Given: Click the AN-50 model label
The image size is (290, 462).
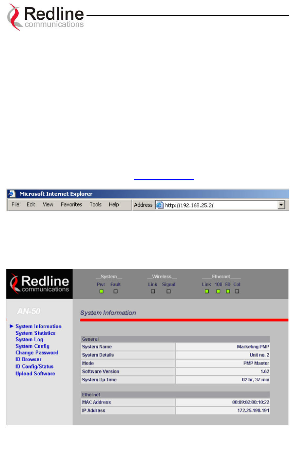Looking at the screenshot, I should [x=29, y=311].
